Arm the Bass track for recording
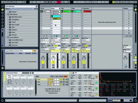This screenshot has width=138, height=103. pos(53,67)
